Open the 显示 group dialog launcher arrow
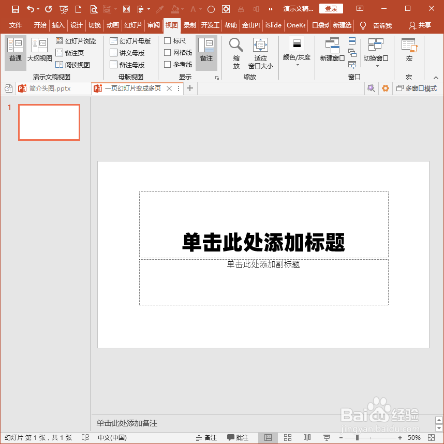 pos(218,77)
